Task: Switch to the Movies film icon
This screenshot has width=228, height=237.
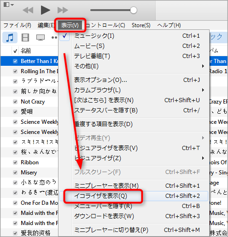Action: tap(25, 37)
